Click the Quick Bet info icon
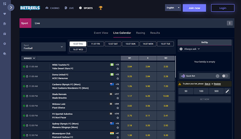The height and width of the screenshot is (139, 241). [x=218, y=76]
